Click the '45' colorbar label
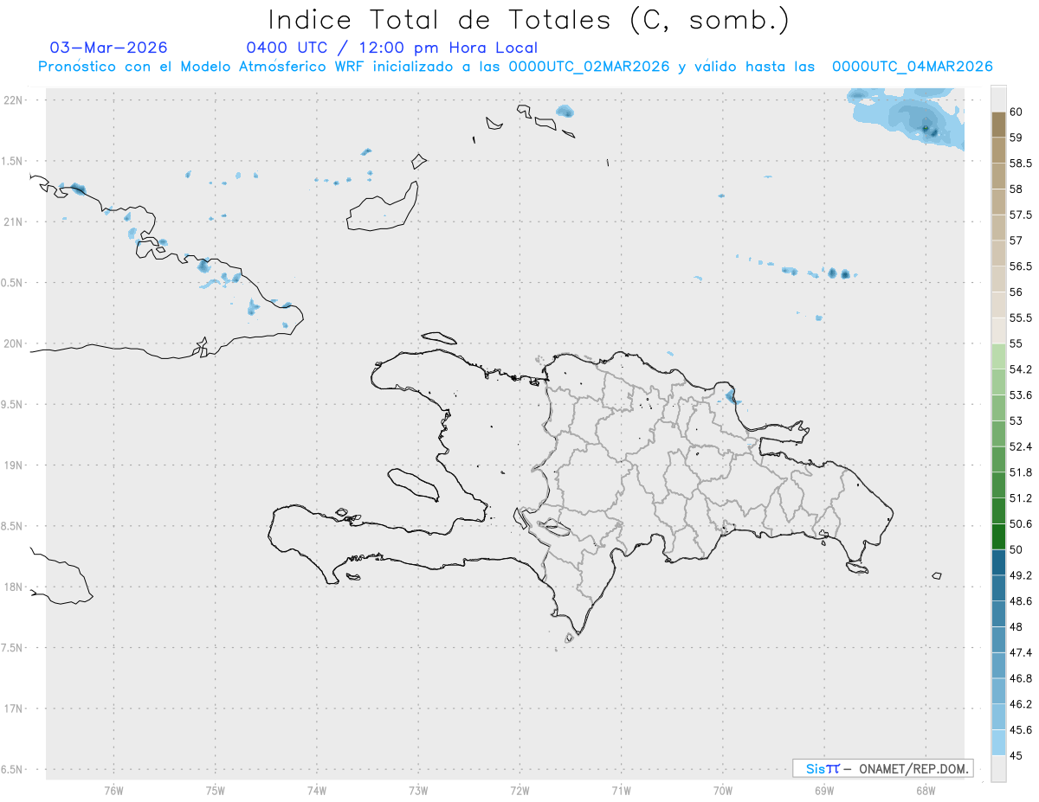The height and width of the screenshot is (802, 1039). pos(1016,755)
